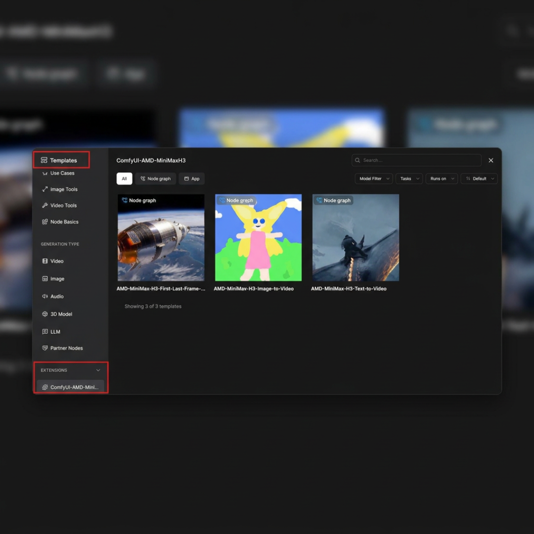Open the Runs on dropdown
The height and width of the screenshot is (534, 534).
point(442,178)
